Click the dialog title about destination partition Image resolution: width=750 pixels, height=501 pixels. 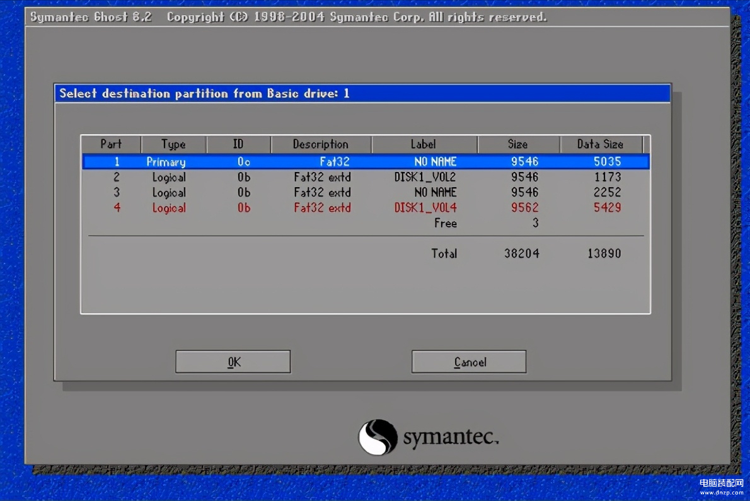point(204,93)
